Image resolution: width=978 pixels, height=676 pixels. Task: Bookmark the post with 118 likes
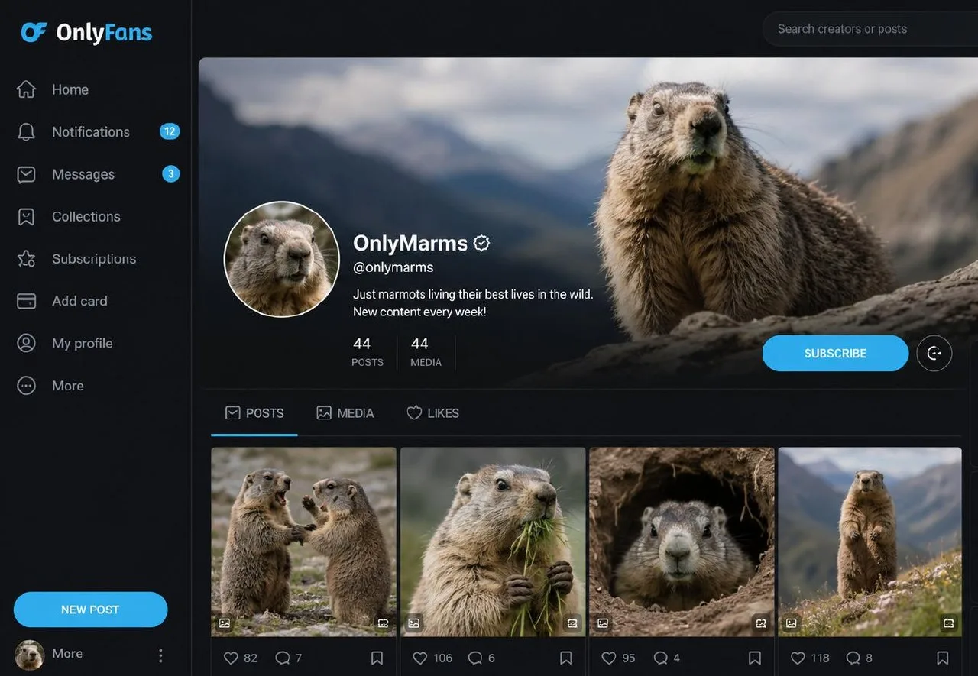click(943, 658)
